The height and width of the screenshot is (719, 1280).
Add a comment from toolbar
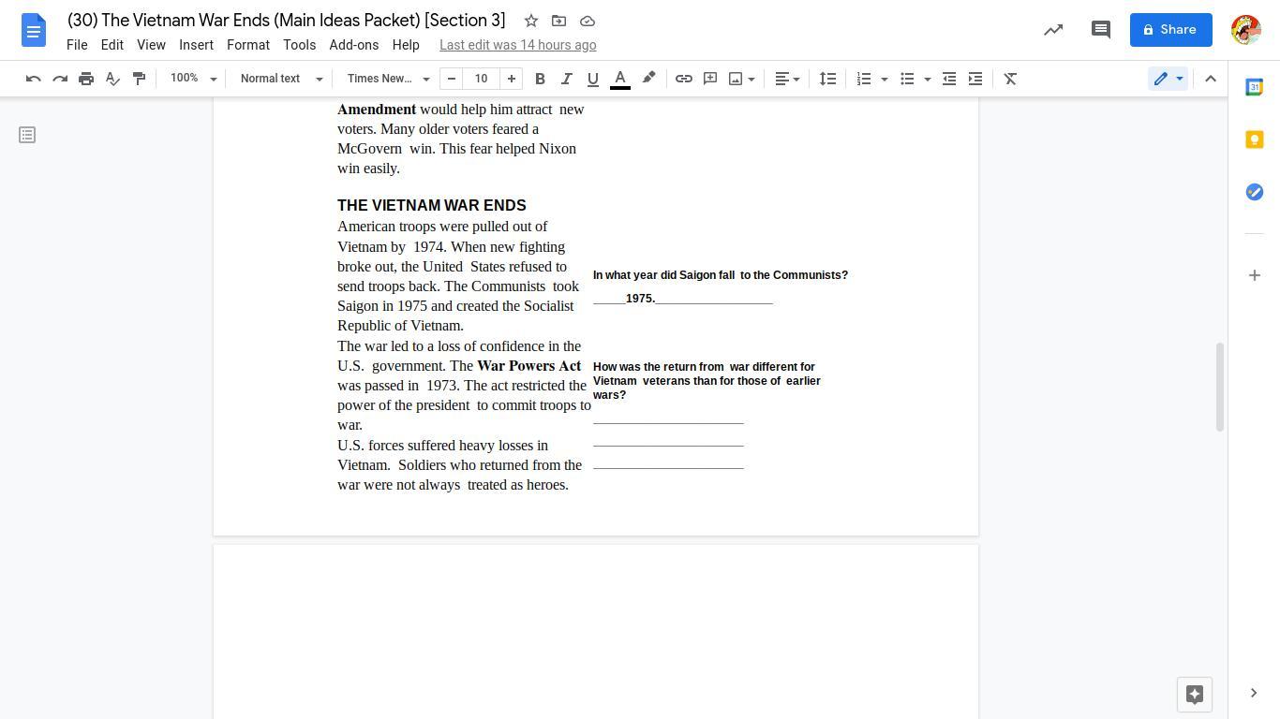coord(710,79)
